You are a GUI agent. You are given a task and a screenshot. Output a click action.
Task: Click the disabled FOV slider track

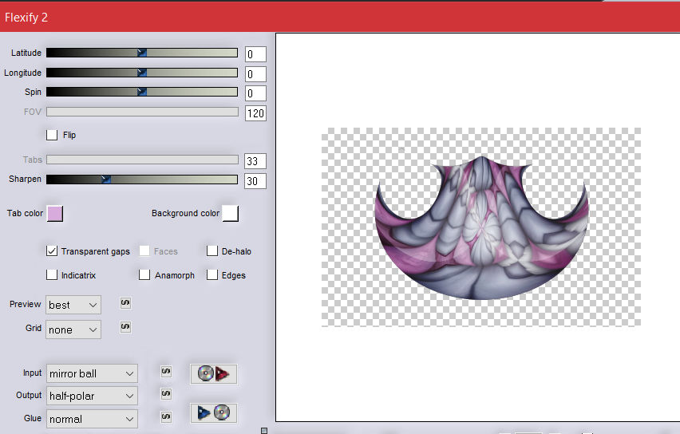142,112
